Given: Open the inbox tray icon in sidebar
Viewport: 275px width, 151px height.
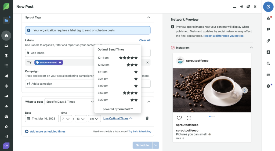Looking at the screenshot, I should click(6, 46).
